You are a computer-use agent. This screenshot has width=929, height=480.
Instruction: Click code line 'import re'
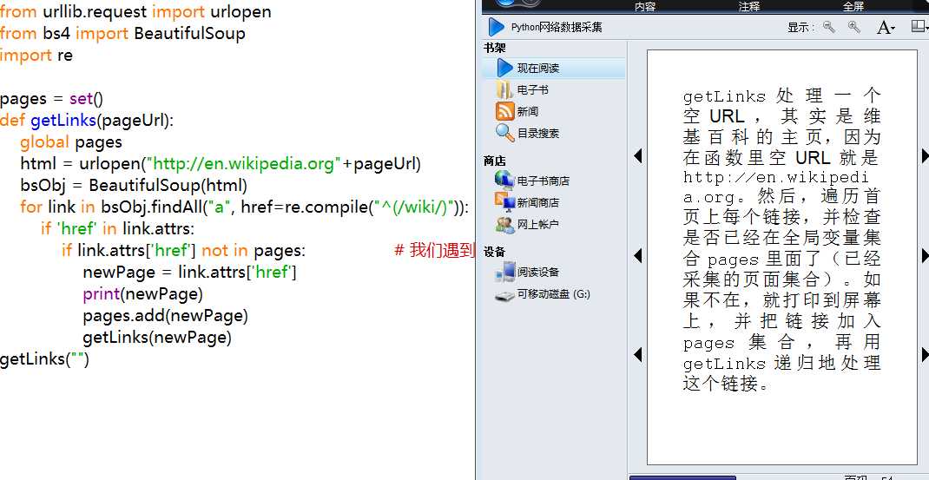[x=36, y=55]
